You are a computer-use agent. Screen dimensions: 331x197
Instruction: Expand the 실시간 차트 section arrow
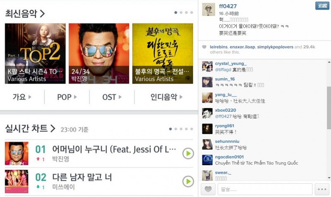(53, 128)
